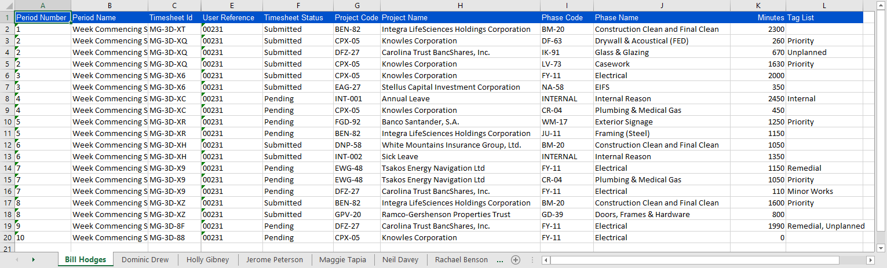Select the Minor Works tag cell
The height and width of the screenshot is (268, 887).
(x=824, y=191)
